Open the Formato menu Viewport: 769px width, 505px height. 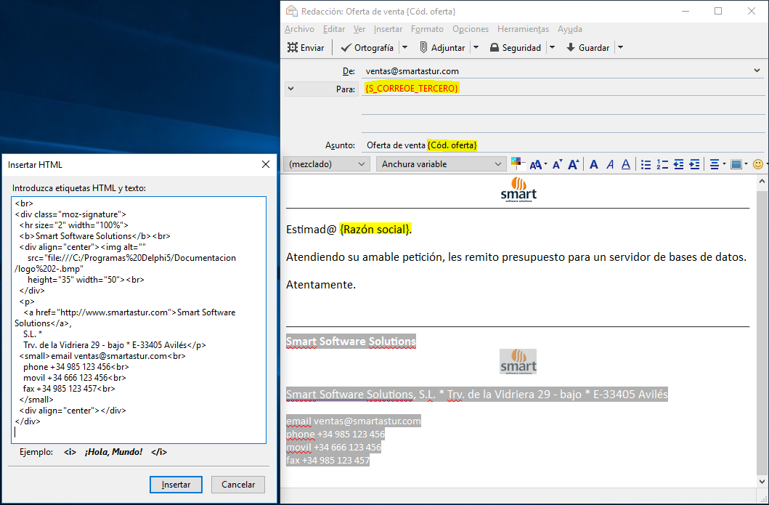[x=427, y=29]
